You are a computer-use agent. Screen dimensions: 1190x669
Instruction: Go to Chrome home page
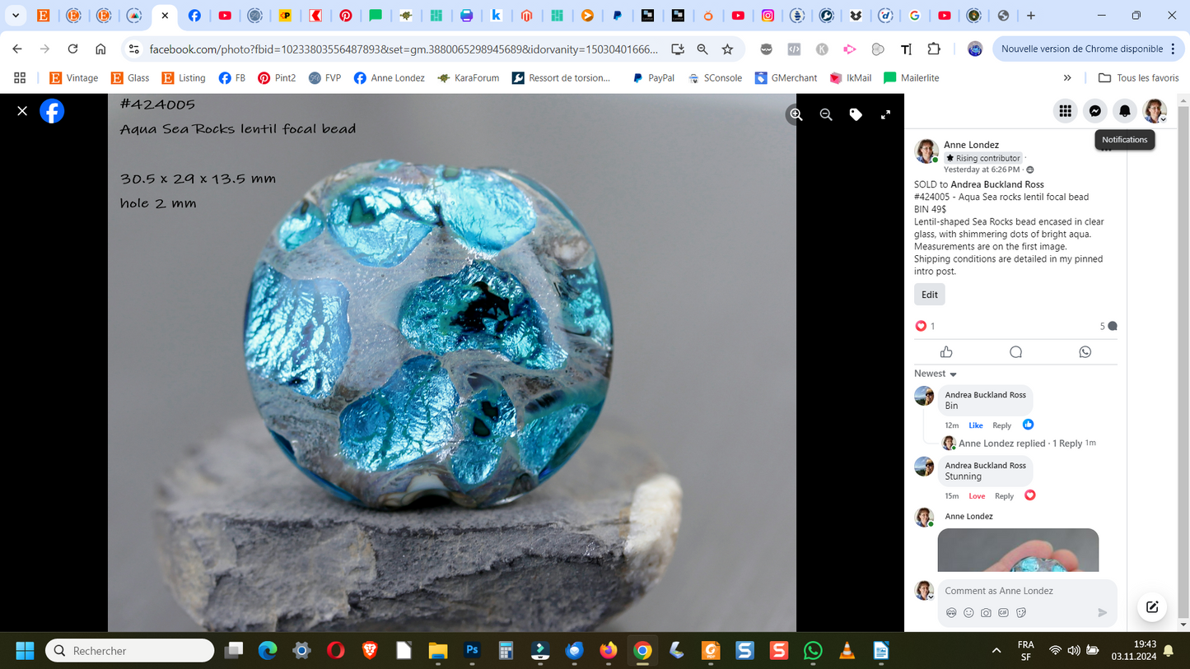[x=100, y=49]
